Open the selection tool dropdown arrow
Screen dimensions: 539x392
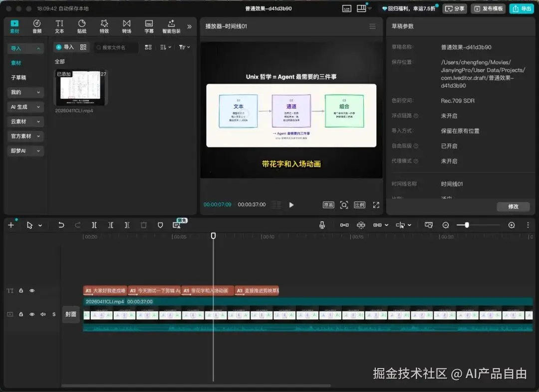point(39,225)
